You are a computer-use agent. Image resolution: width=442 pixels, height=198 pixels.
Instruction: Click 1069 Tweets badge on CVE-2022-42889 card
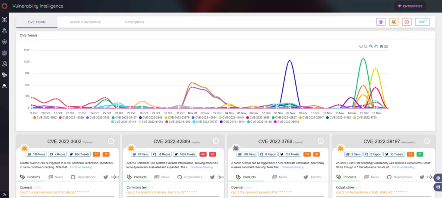click(185, 154)
